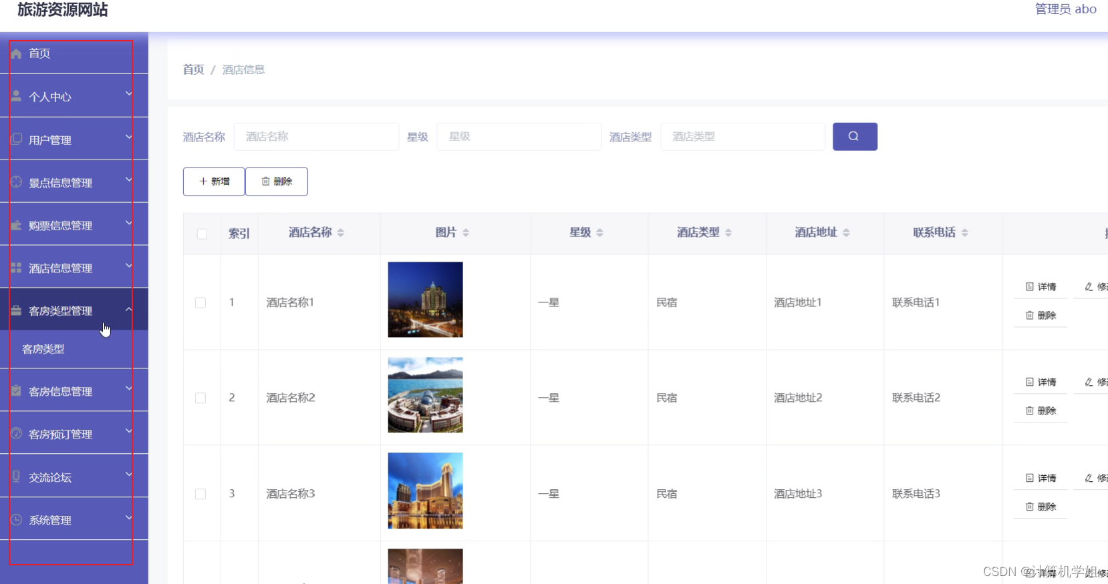Select 交流论坛 in the sidebar
The width and height of the screenshot is (1108, 584).
[x=74, y=477]
